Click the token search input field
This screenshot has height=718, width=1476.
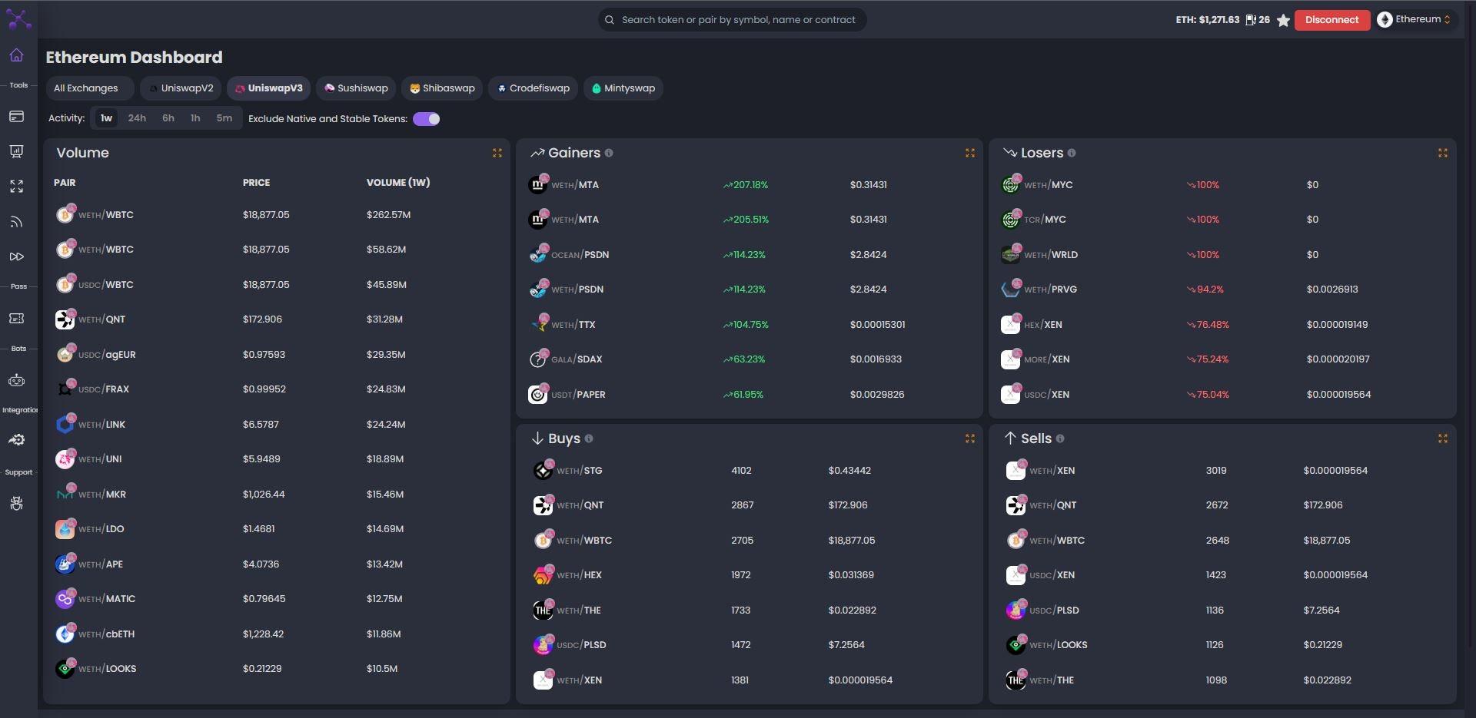(738, 20)
